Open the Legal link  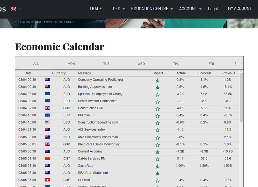(x=213, y=9)
